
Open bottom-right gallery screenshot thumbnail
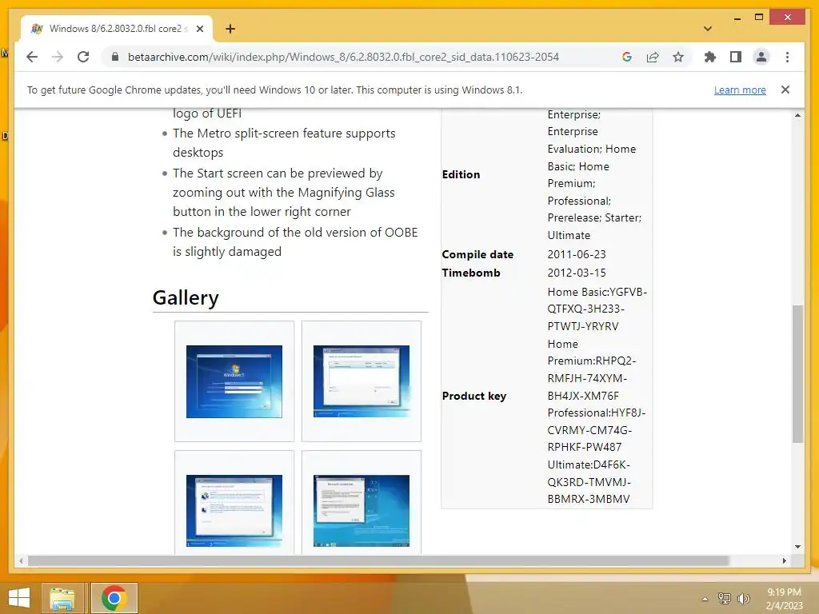pyautogui.click(x=362, y=511)
